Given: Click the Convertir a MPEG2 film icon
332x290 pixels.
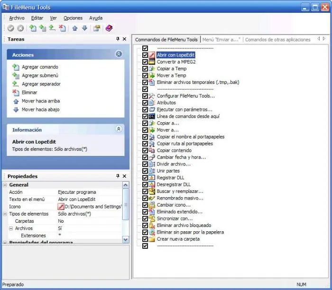Looking at the screenshot, I should pyautogui.click(x=152, y=62).
